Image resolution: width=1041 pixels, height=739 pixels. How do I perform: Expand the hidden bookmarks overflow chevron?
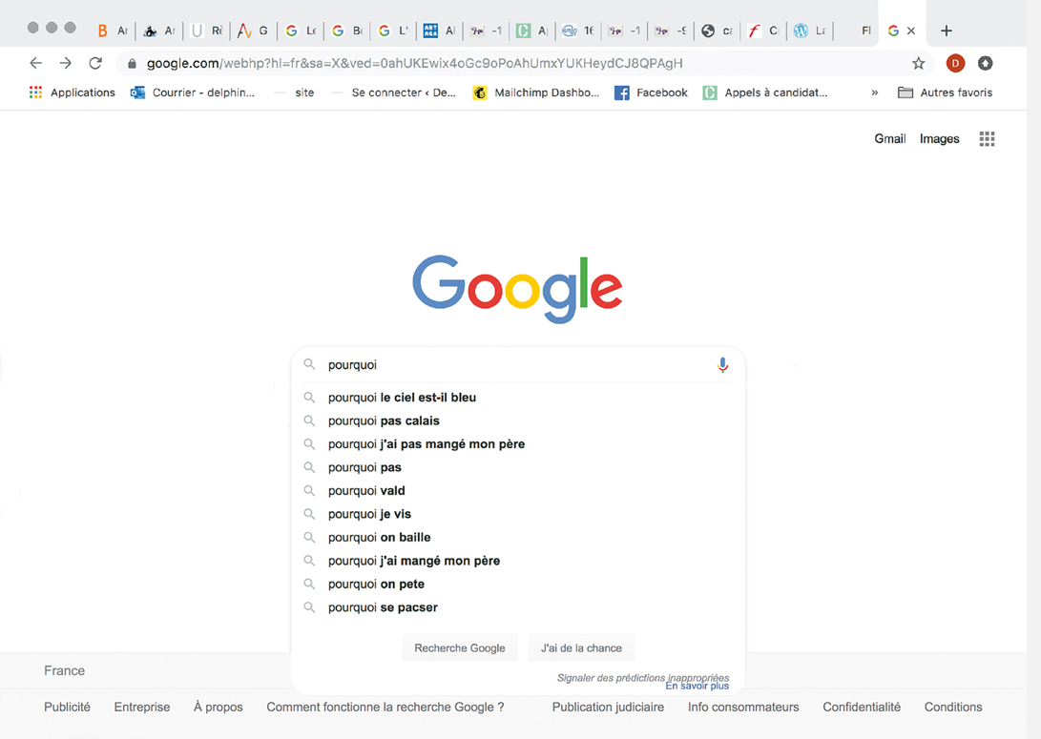[874, 92]
